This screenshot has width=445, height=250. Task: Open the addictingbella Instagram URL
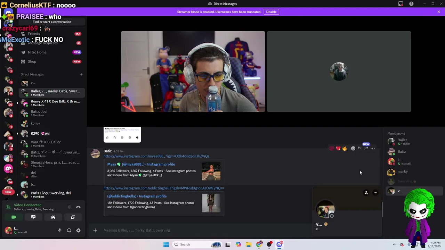tap(164, 188)
